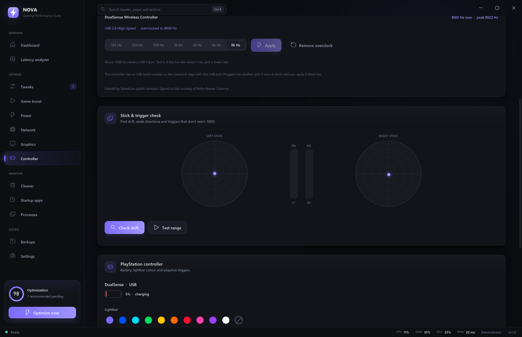This screenshot has width=522, height=337.
Task: Click the Administrator status label
Action: tap(491, 332)
